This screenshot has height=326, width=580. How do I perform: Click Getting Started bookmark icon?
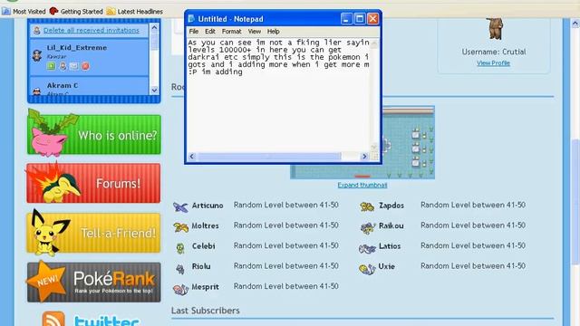tap(54, 11)
